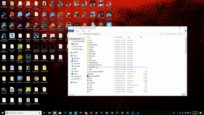Image resolution: width=204 pixels, height=115 pixels.
Task: Launch the Epic Games Launcher shortcut
Action: tap(36, 27)
